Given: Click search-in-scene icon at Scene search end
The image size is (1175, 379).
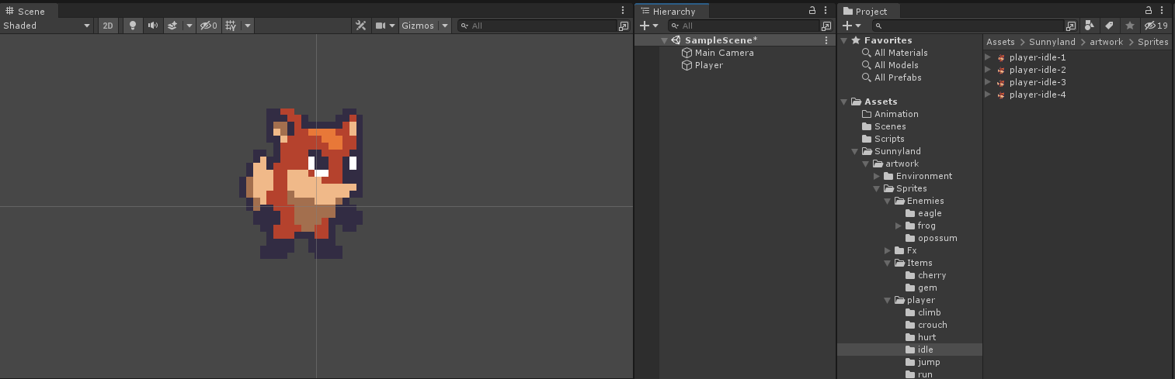Looking at the screenshot, I should pyautogui.click(x=623, y=26).
